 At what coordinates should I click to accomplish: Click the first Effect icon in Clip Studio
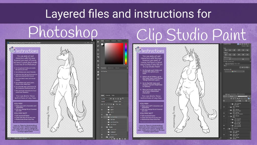pos(241,67)
